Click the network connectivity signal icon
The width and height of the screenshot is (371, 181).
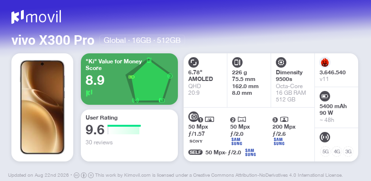pos(325,137)
